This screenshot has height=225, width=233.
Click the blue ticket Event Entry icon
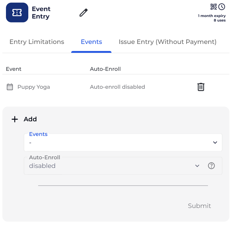pos(17,13)
